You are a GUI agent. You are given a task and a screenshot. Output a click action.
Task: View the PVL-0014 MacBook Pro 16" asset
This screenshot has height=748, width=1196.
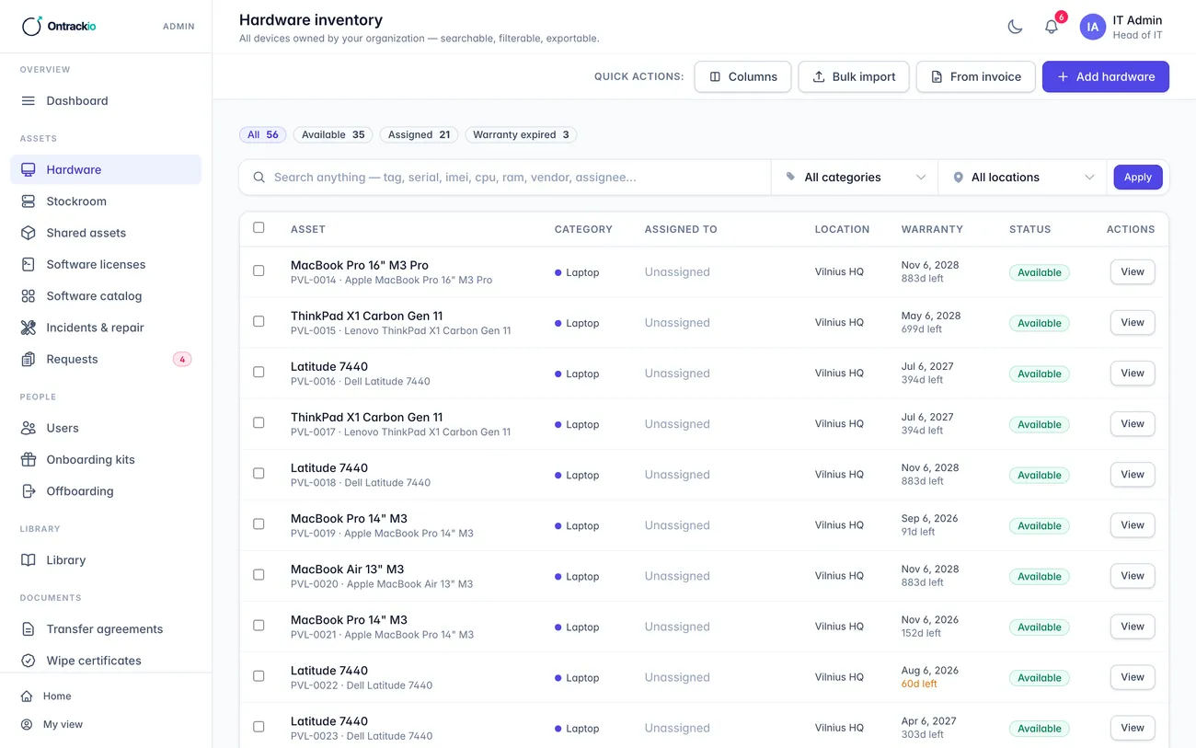pyautogui.click(x=1133, y=271)
